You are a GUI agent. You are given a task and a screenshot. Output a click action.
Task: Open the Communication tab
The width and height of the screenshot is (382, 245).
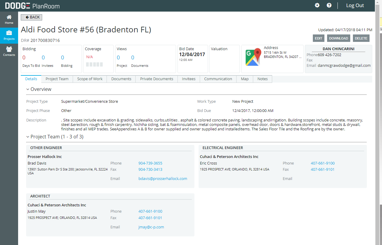pos(218,79)
